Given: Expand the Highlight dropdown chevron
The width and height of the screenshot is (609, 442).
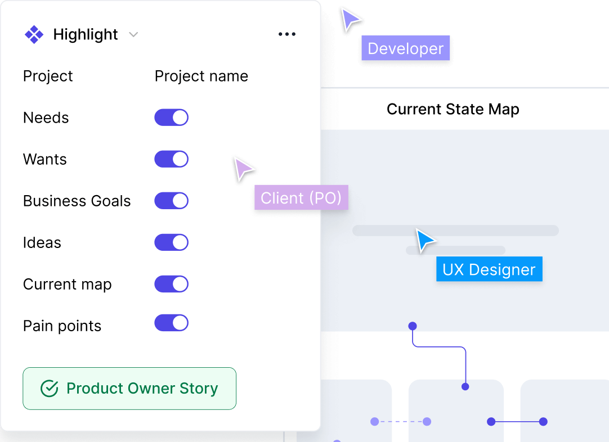Looking at the screenshot, I should pos(133,35).
